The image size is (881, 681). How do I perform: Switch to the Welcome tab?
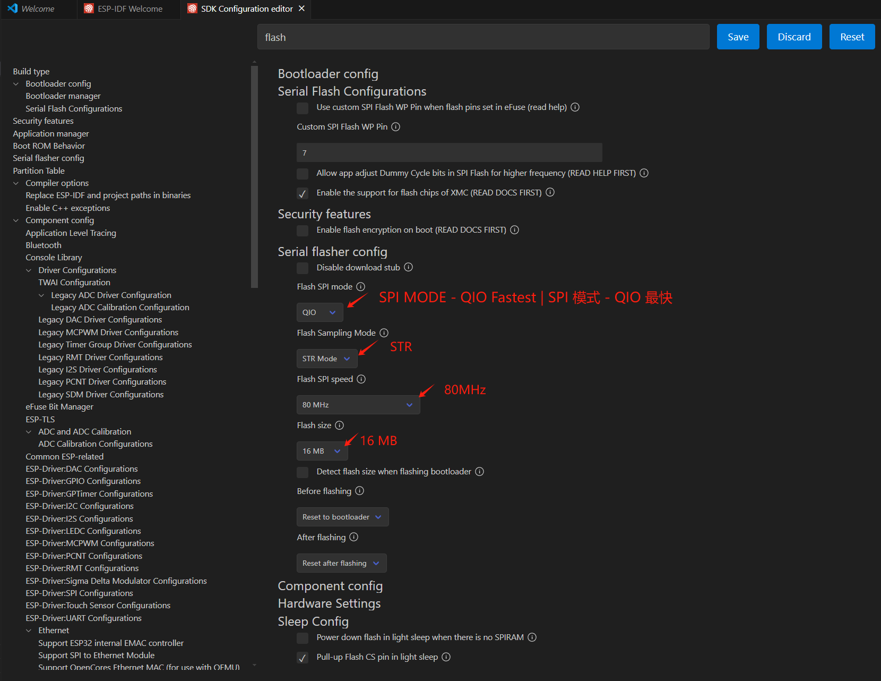pos(37,8)
